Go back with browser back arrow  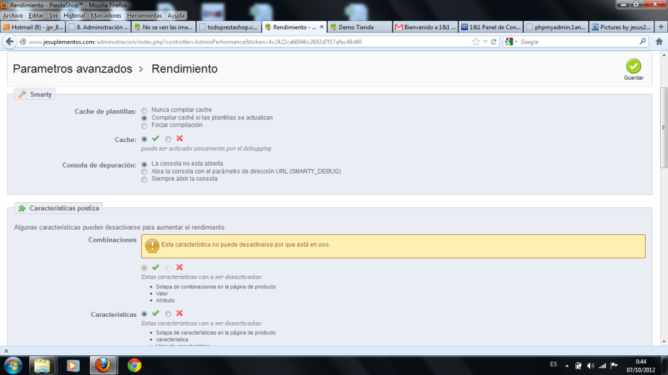pos(10,42)
